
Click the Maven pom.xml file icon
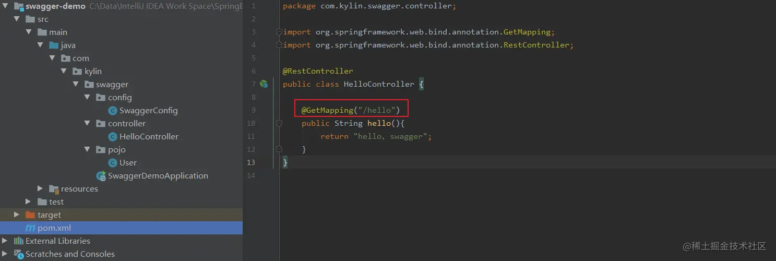coord(30,228)
